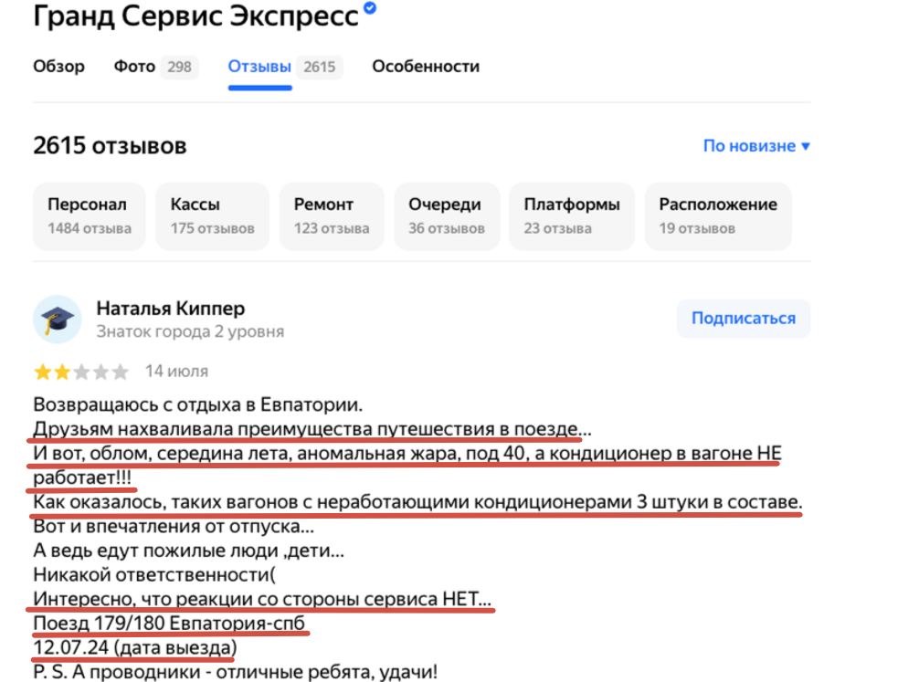Click the fifth gray rating star
Screen dimensions: 898x682
(122, 372)
